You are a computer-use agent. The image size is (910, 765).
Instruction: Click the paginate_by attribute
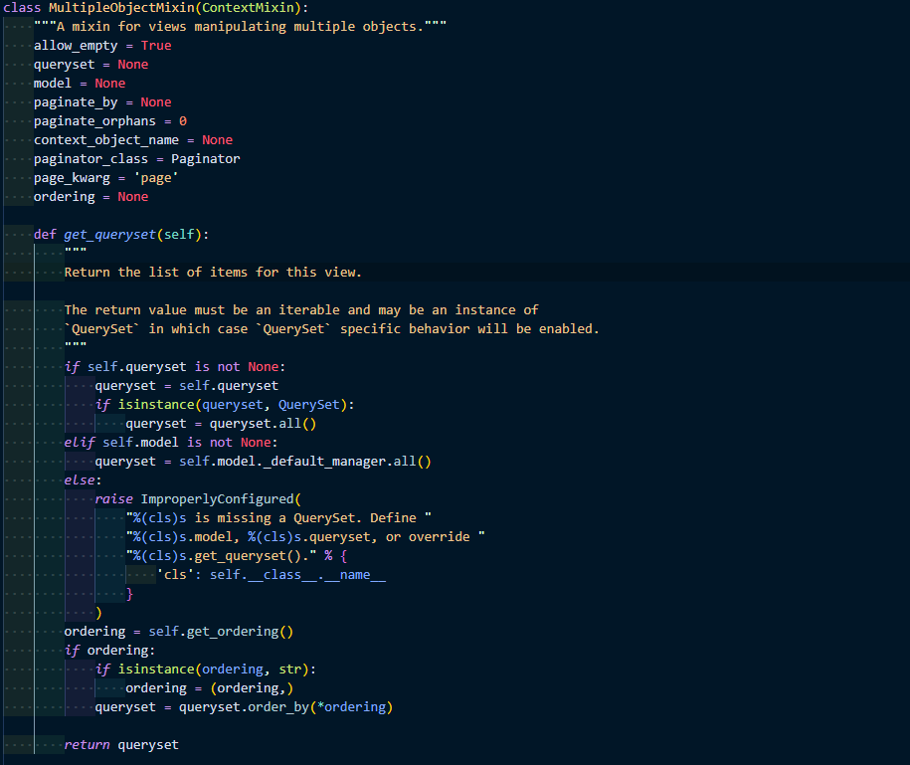76,102
